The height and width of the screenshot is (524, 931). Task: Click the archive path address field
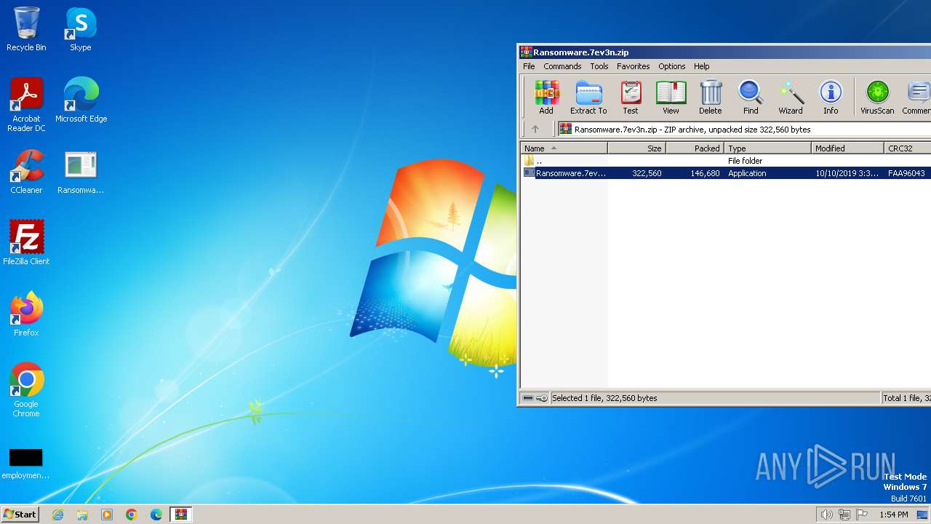[744, 129]
